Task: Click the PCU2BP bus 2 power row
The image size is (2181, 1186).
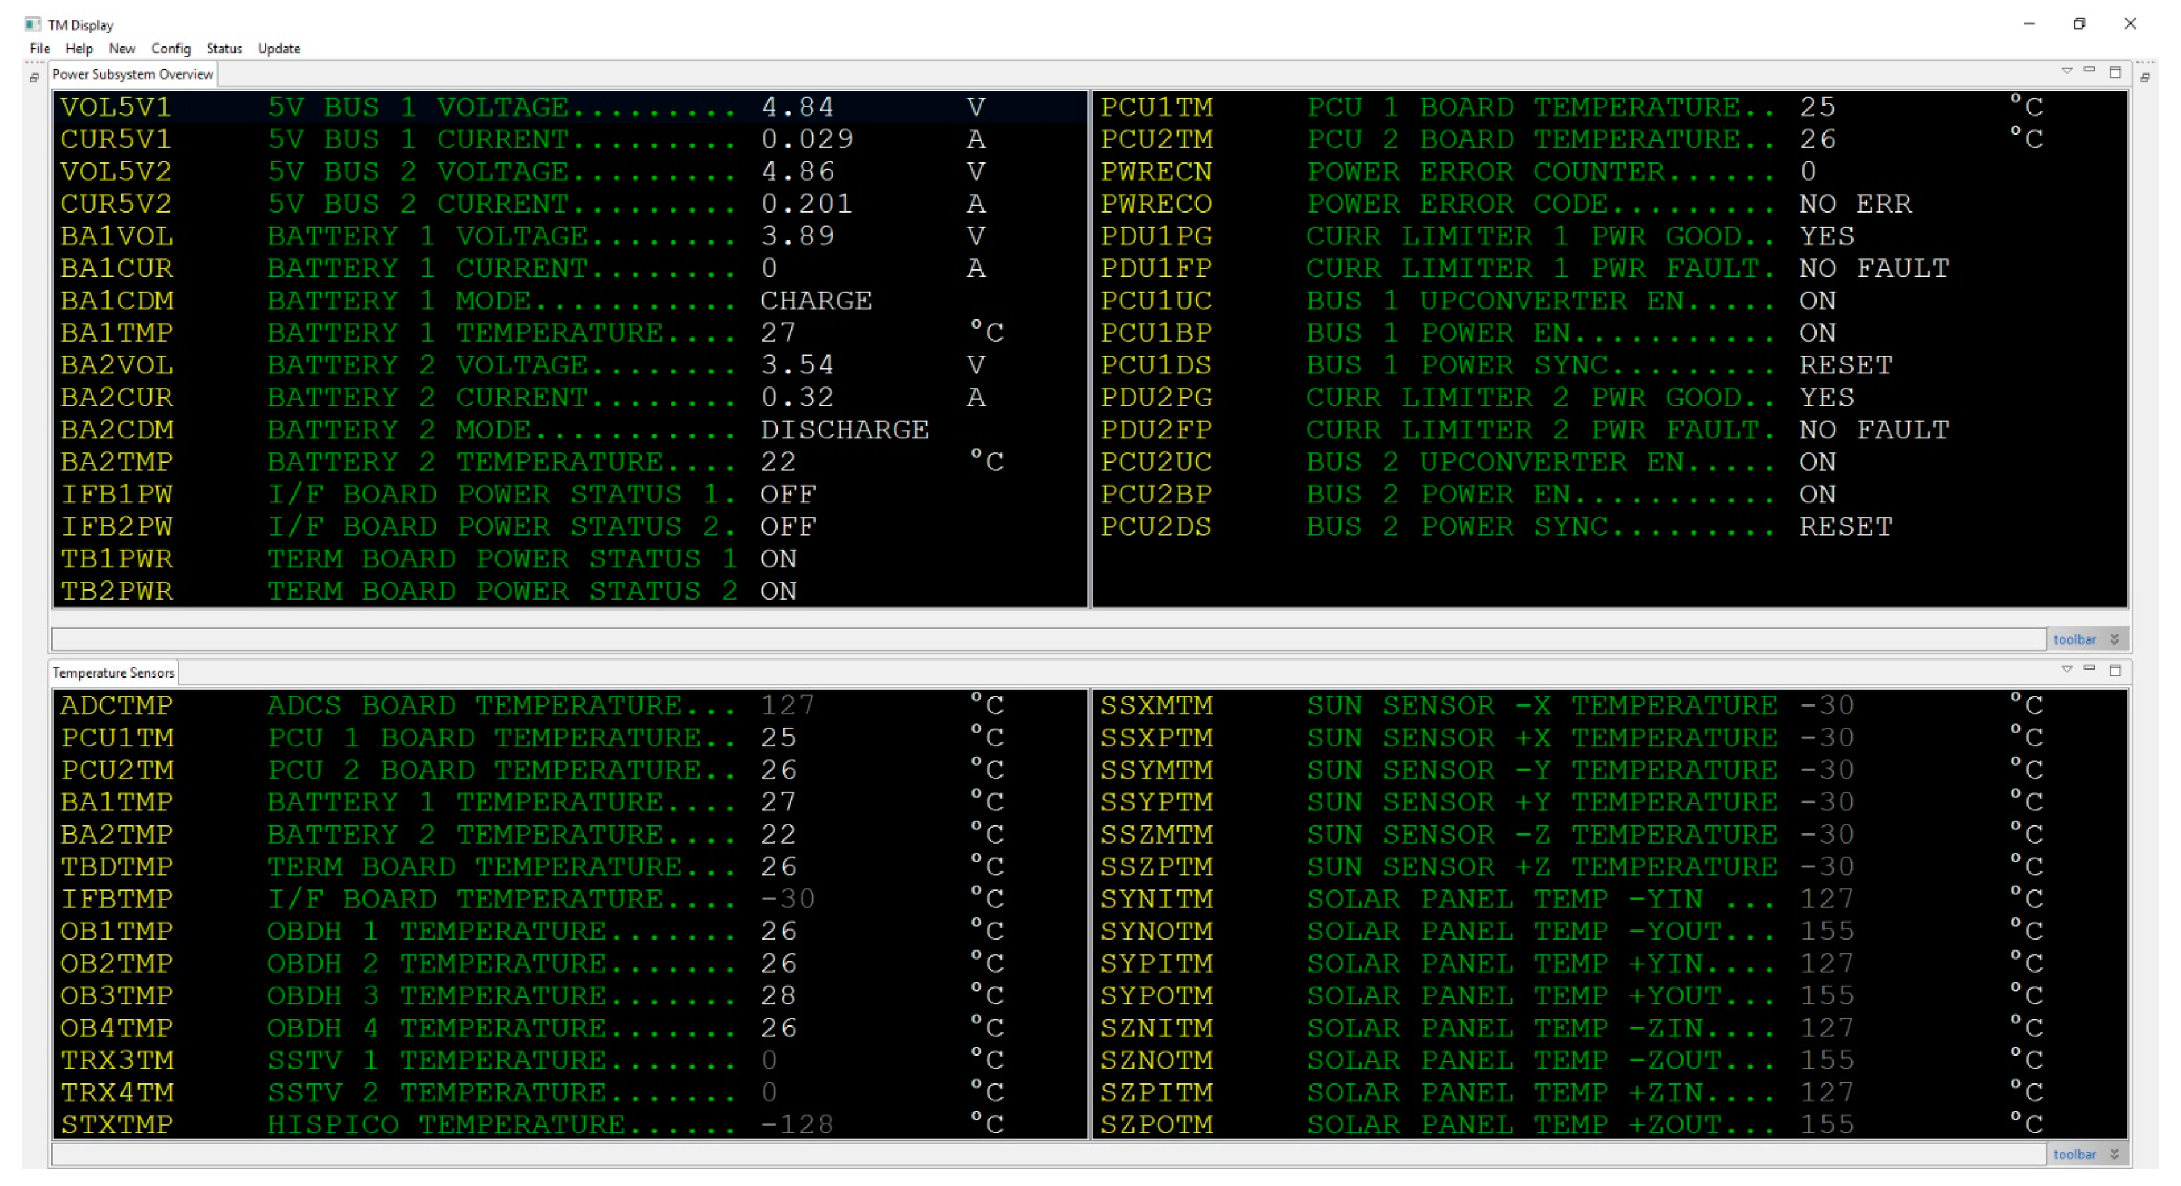Action: click(x=1610, y=495)
